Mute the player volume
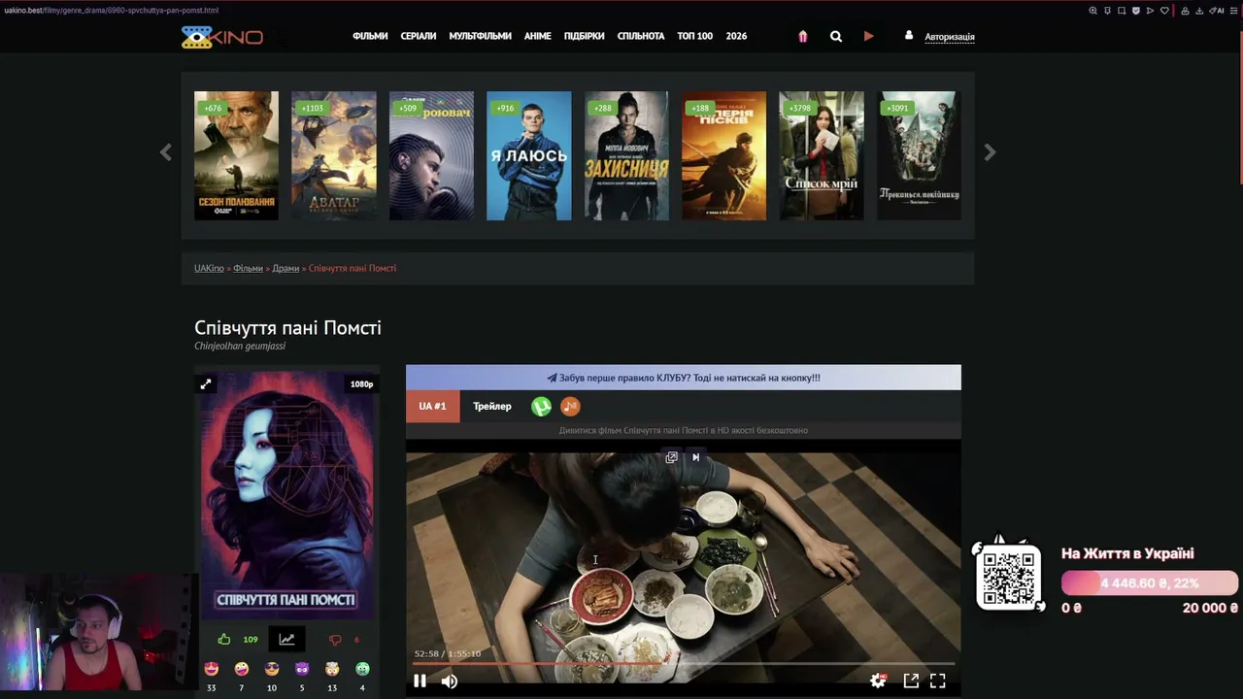1243x699 pixels. pos(449,681)
